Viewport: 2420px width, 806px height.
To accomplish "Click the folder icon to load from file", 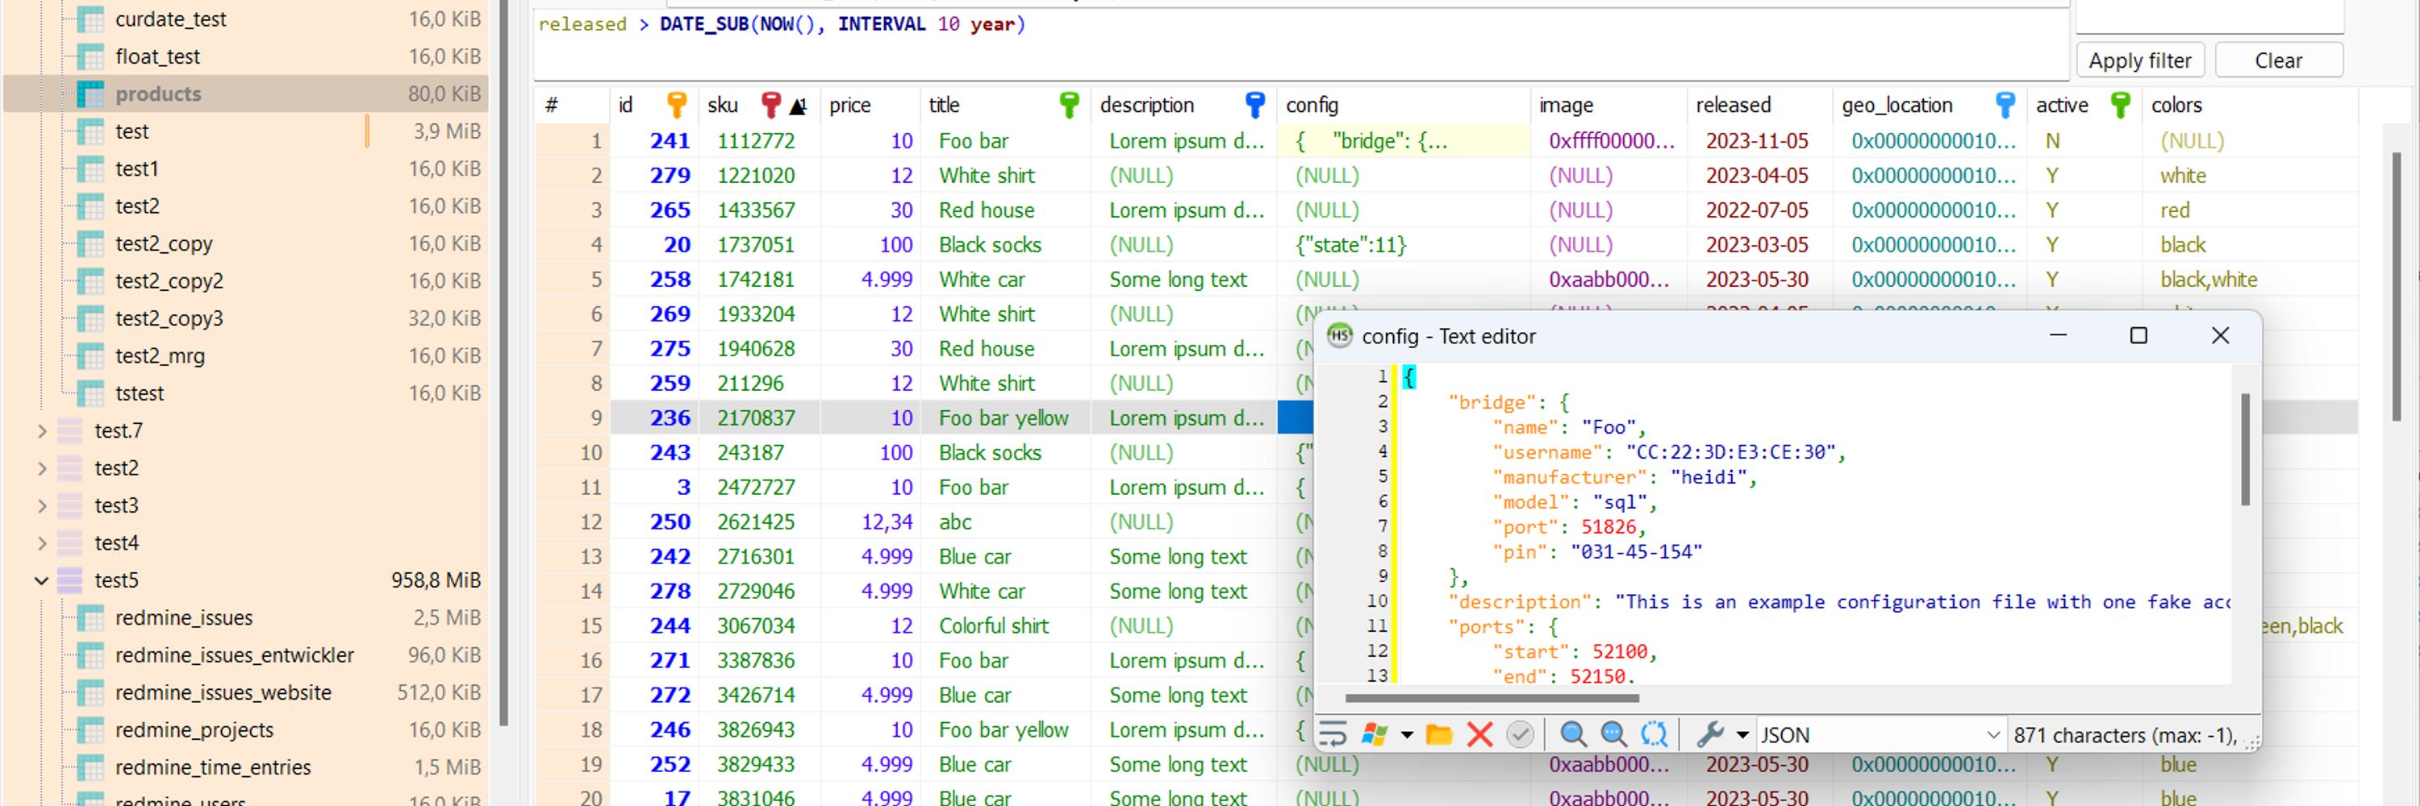I will pos(1438,733).
